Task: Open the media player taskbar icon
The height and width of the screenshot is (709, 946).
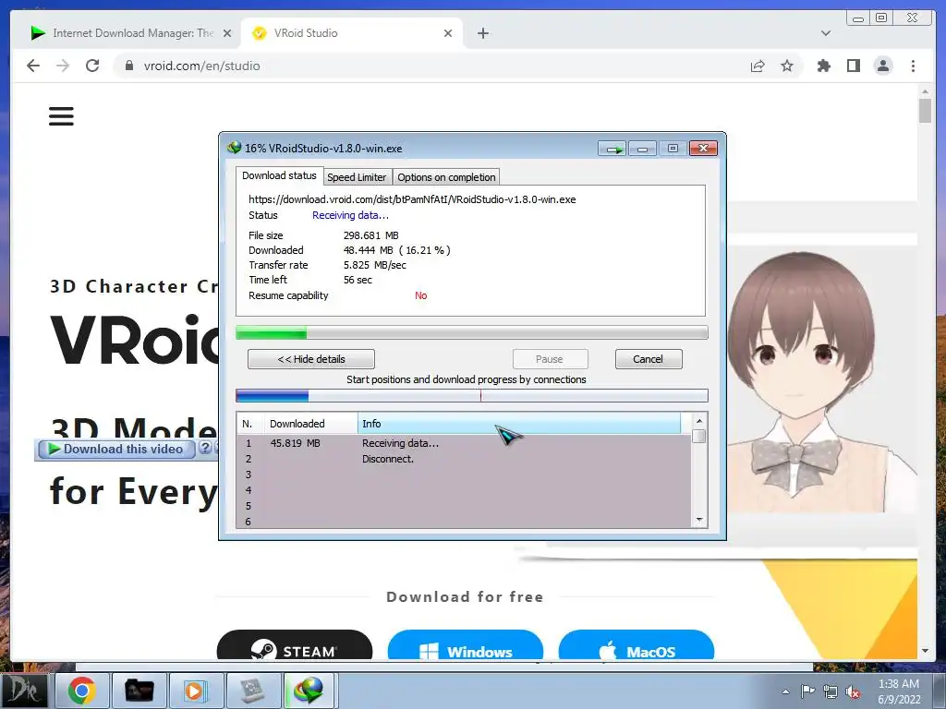Action: pyautogui.click(x=195, y=691)
